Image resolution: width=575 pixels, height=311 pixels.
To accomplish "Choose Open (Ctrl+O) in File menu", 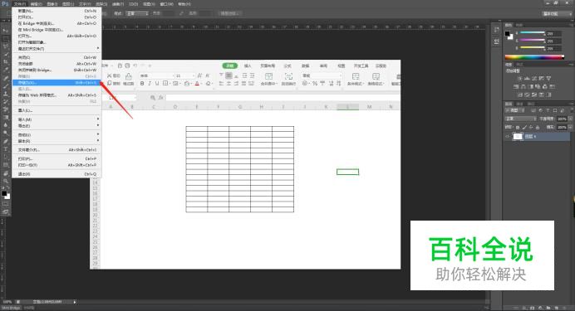I will [57, 17].
